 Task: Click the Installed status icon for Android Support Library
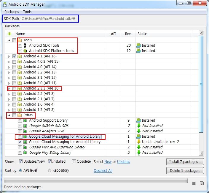coord(139,120)
